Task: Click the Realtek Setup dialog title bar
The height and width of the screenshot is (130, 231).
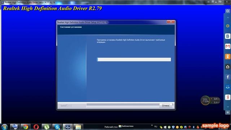Action: click(112, 22)
